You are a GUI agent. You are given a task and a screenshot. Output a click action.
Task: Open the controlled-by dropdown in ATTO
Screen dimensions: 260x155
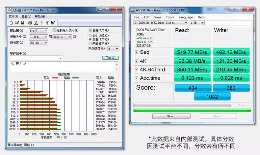click(36, 58)
